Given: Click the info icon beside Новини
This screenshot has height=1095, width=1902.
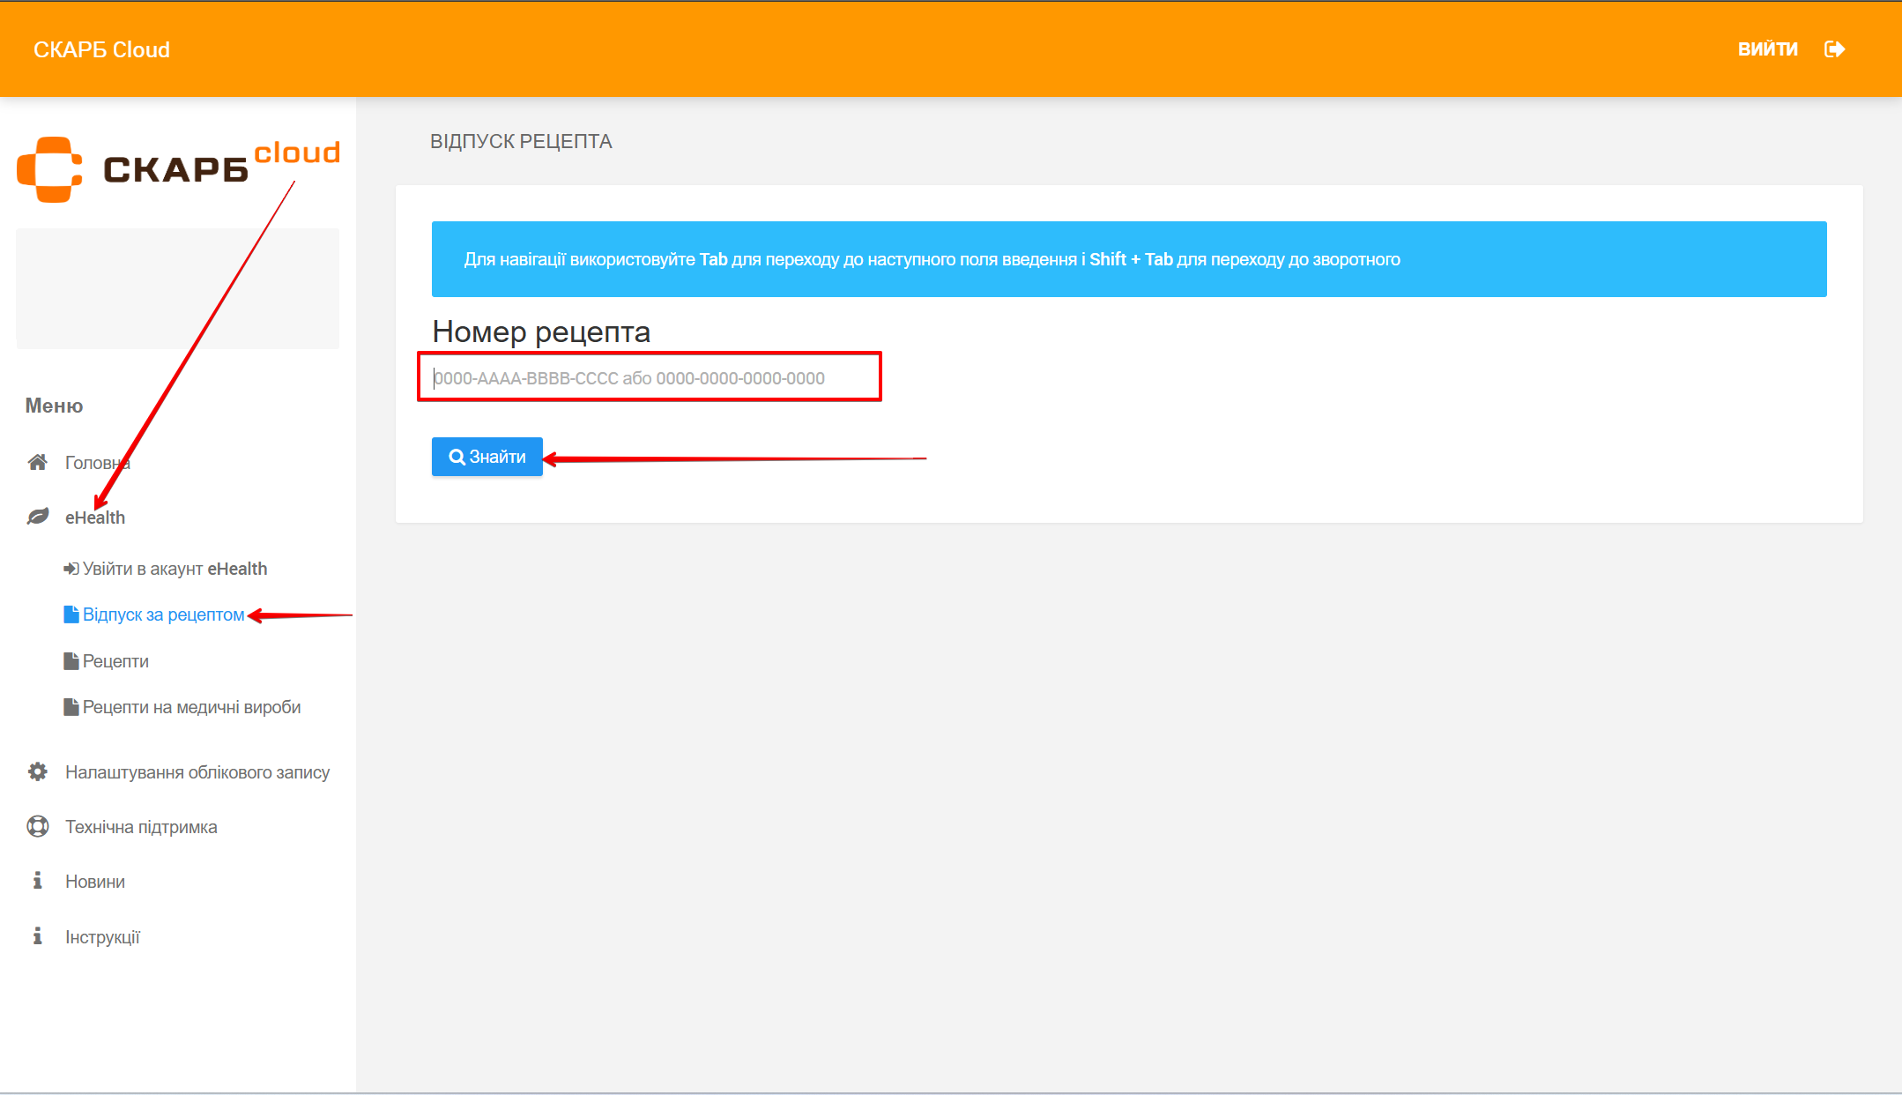Looking at the screenshot, I should tap(37, 881).
